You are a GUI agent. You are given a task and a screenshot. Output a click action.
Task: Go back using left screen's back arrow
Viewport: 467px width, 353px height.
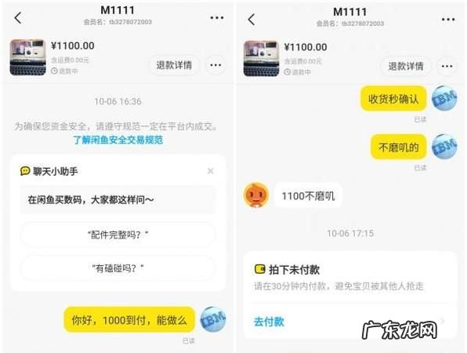pos(18,18)
